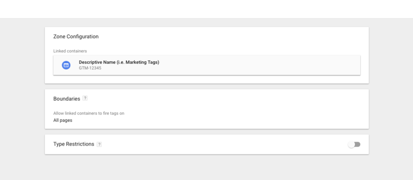Click the Zone Configuration heading

76,37
